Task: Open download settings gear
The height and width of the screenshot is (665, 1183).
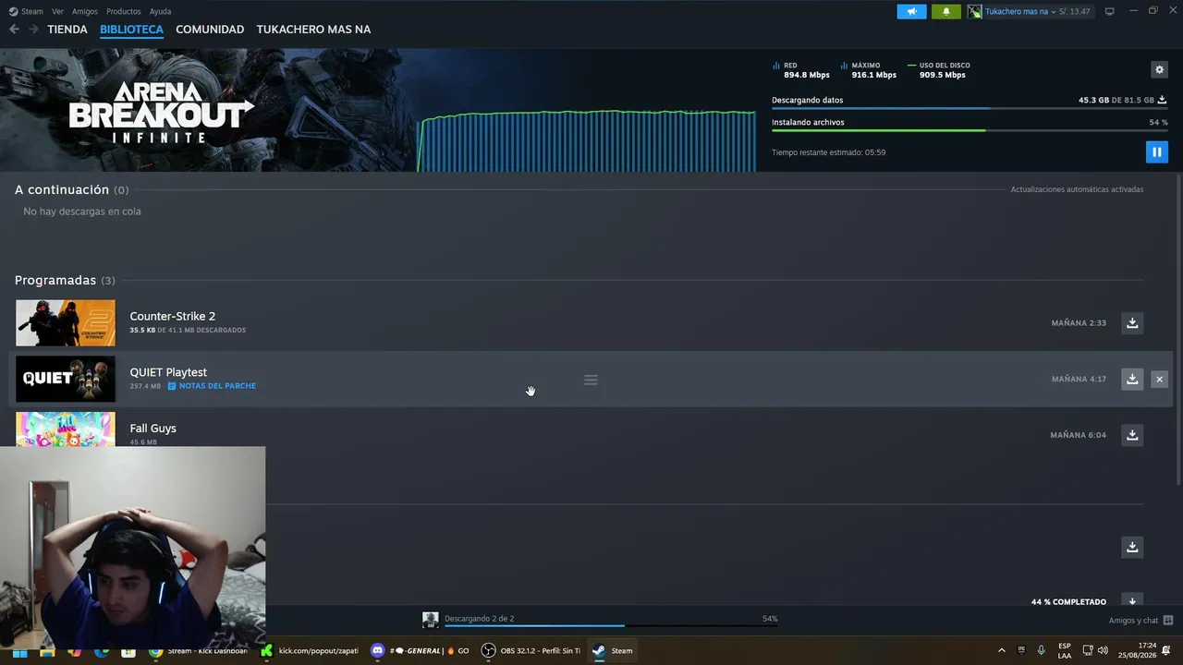Action: tap(1159, 69)
